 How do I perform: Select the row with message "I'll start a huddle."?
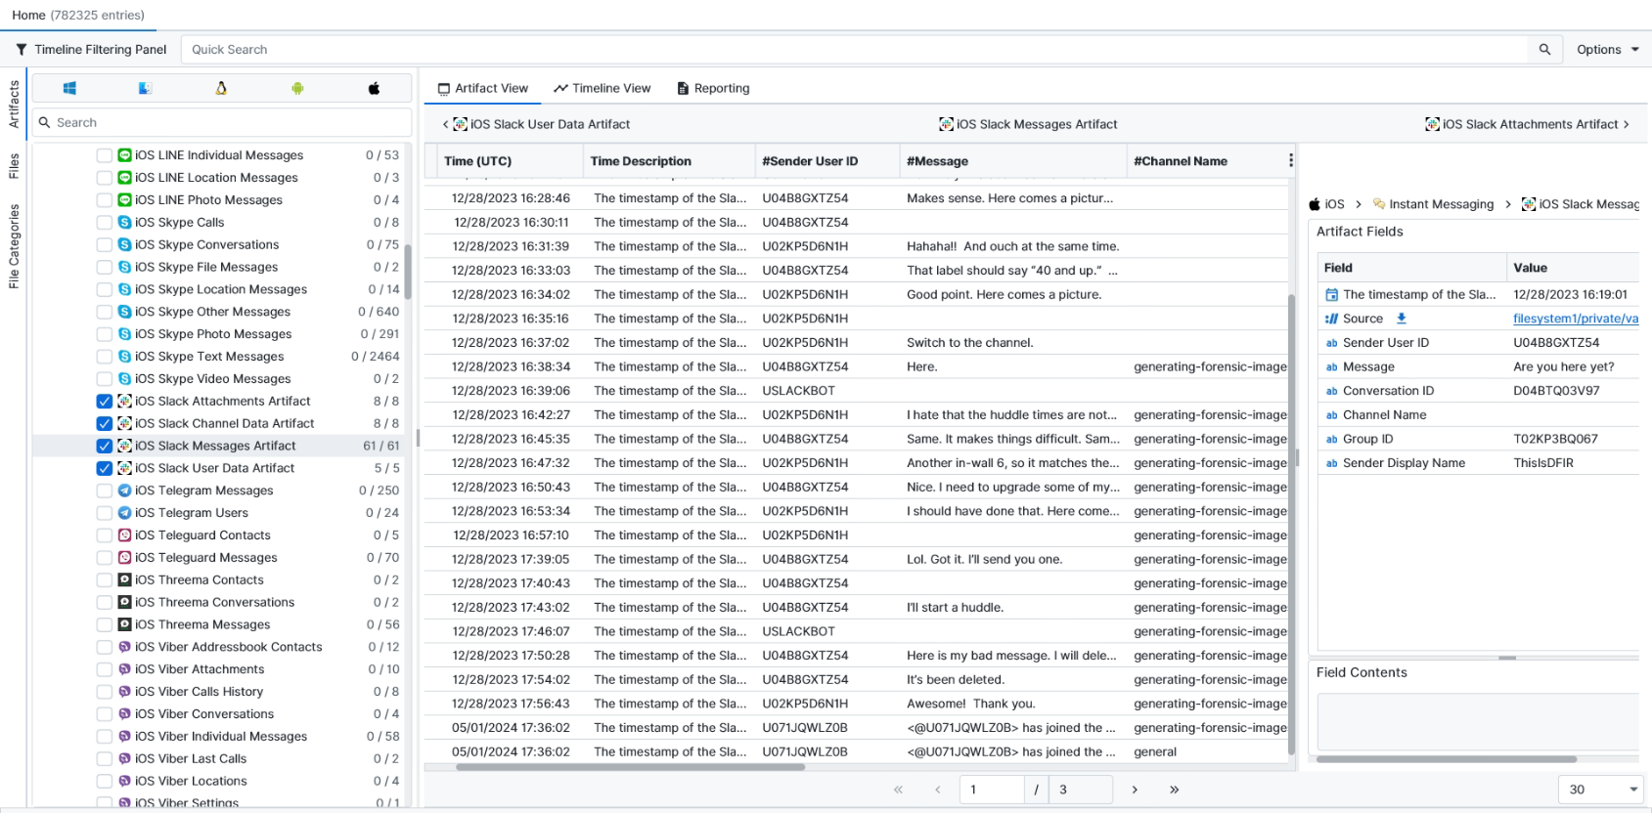[856, 608]
